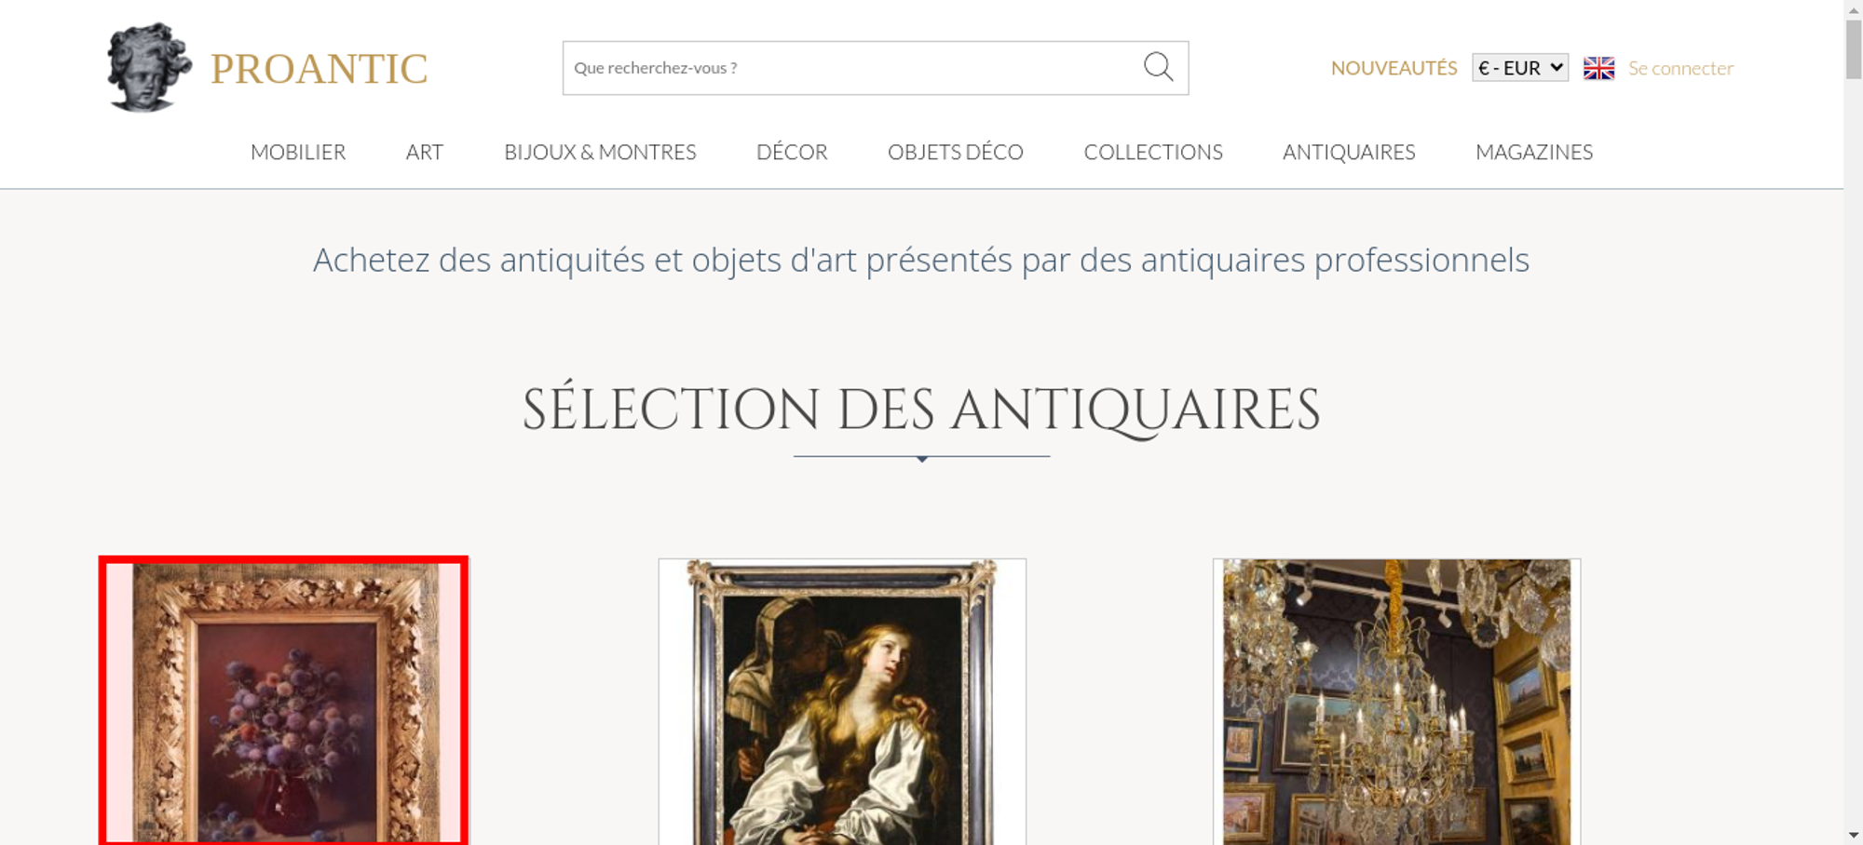
Task: Open the € - EUR currency dropdown
Action: [1520, 68]
